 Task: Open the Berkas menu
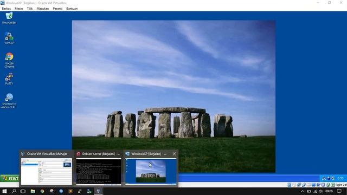pyautogui.click(x=6, y=9)
